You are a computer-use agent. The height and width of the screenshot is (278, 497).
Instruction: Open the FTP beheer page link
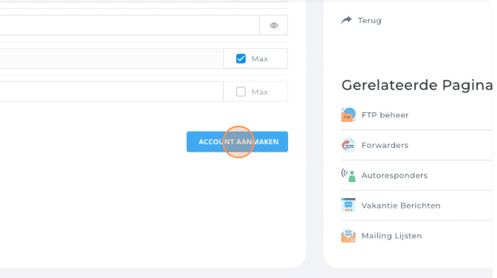[385, 115]
